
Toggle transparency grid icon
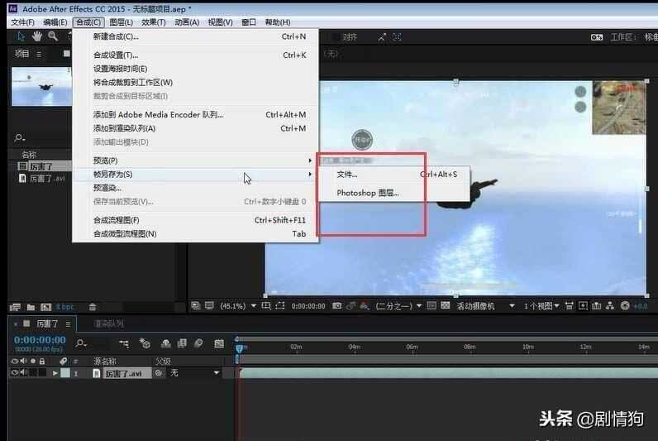click(x=446, y=306)
